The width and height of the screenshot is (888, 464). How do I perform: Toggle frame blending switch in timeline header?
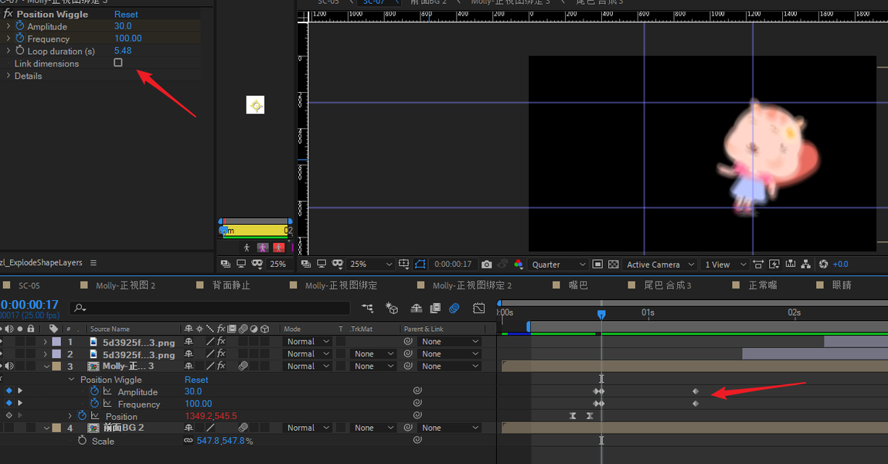435,309
